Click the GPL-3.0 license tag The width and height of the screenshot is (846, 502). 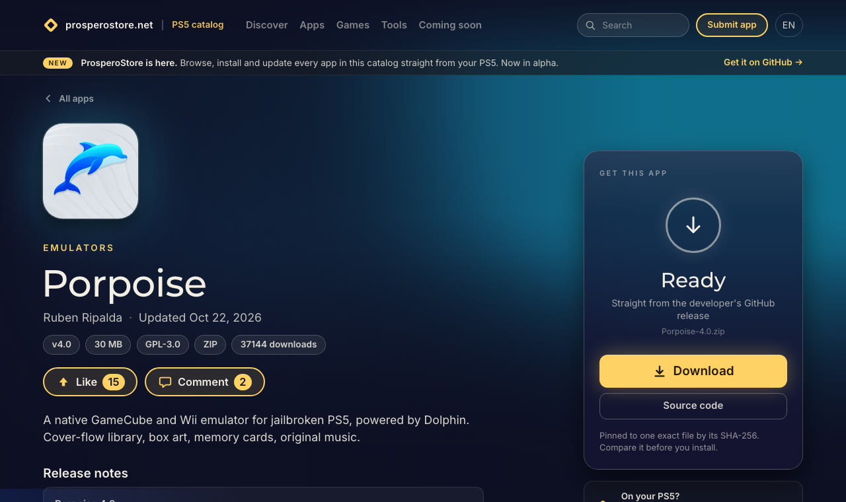163,345
